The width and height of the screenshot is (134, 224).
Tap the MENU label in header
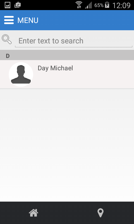pyautogui.click(x=28, y=20)
